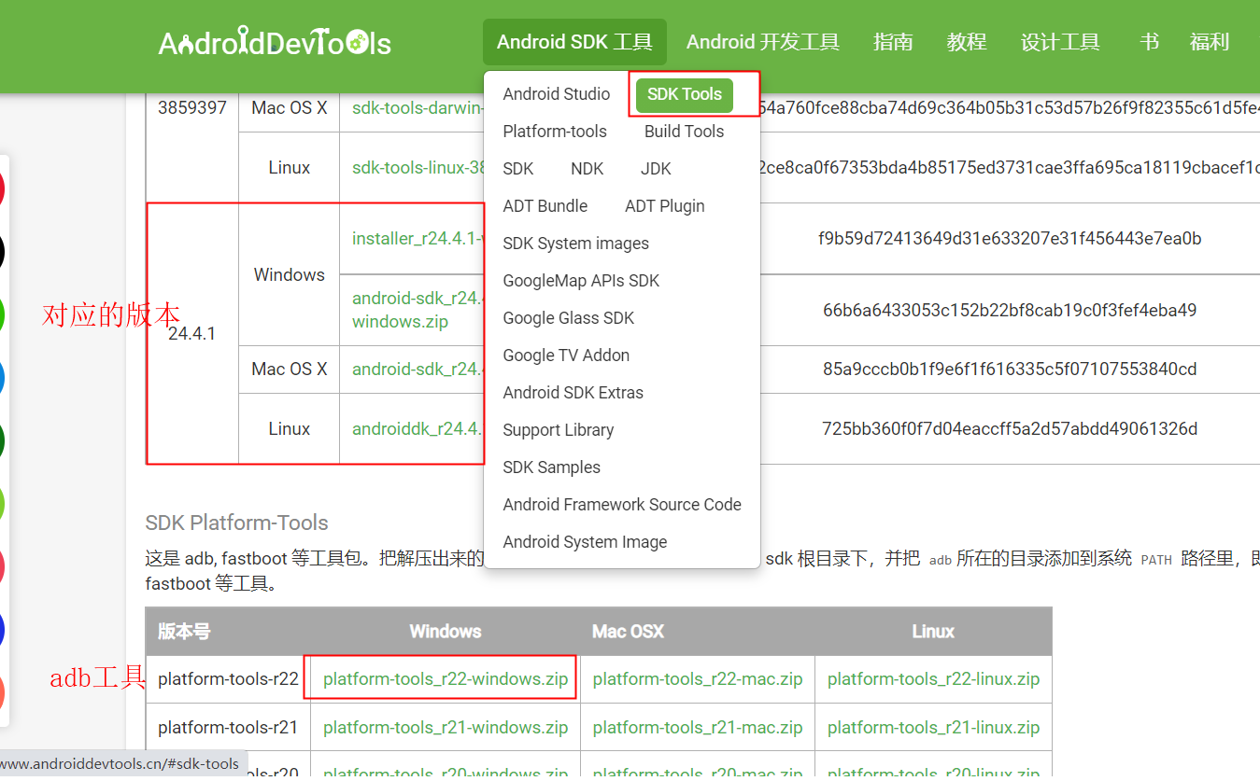Select Platform-tools in the dropdown menu
1260x781 pixels.
click(x=555, y=132)
